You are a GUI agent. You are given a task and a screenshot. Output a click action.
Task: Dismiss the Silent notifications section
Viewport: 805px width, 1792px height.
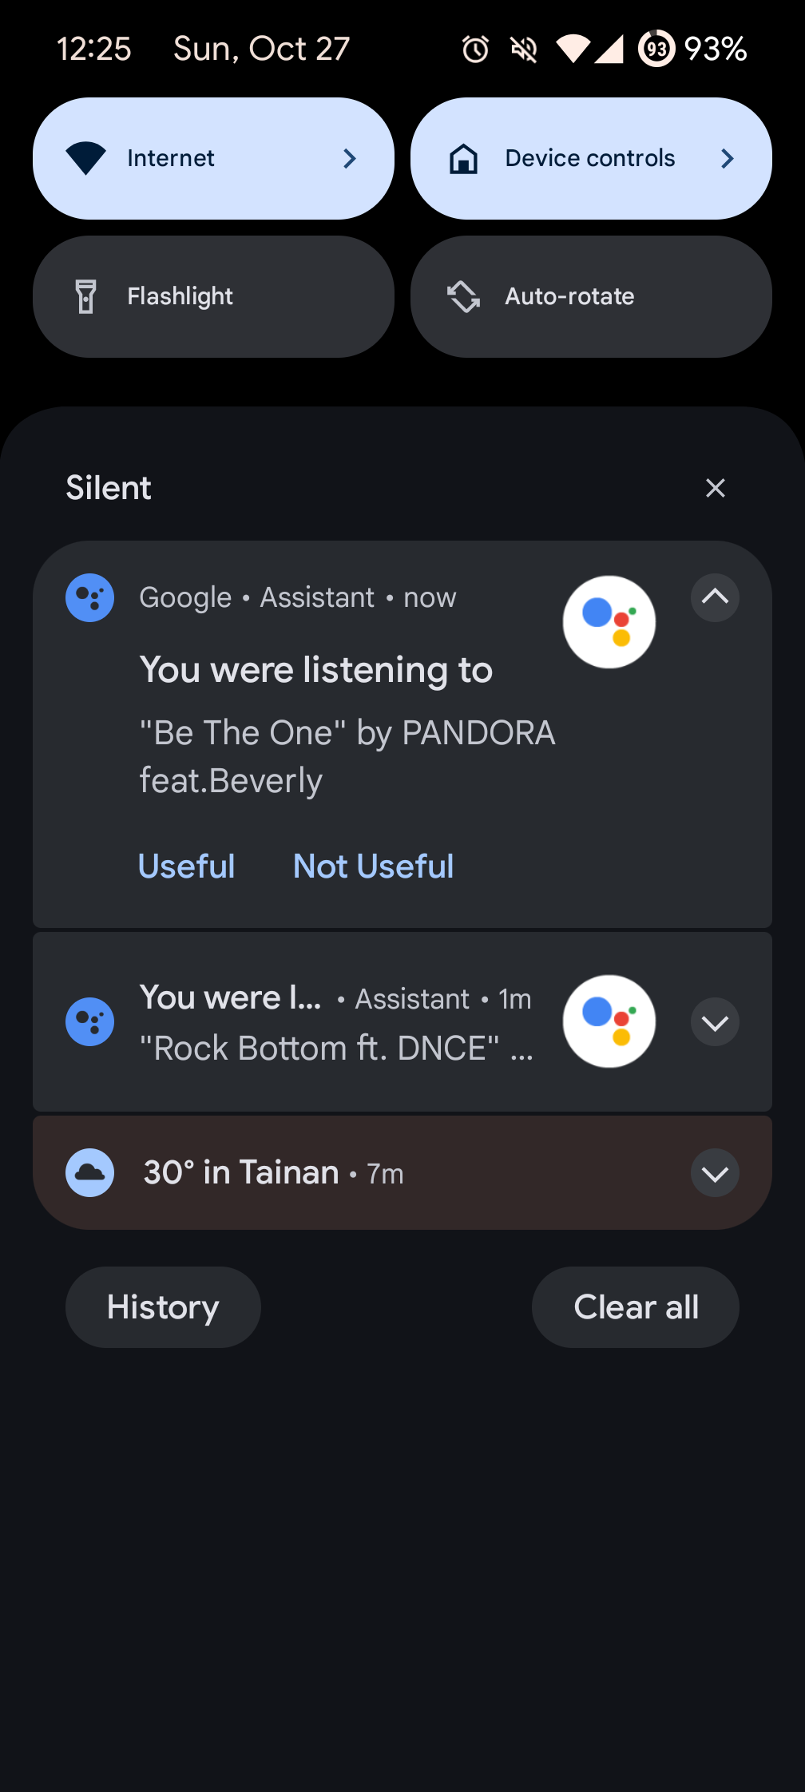click(715, 488)
